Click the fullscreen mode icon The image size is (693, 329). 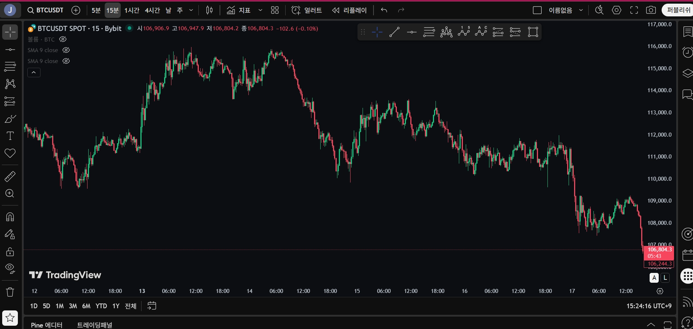(x=634, y=10)
